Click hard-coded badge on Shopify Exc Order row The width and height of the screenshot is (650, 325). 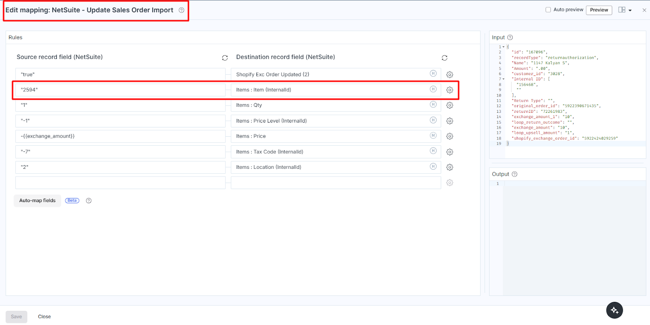coord(433,73)
